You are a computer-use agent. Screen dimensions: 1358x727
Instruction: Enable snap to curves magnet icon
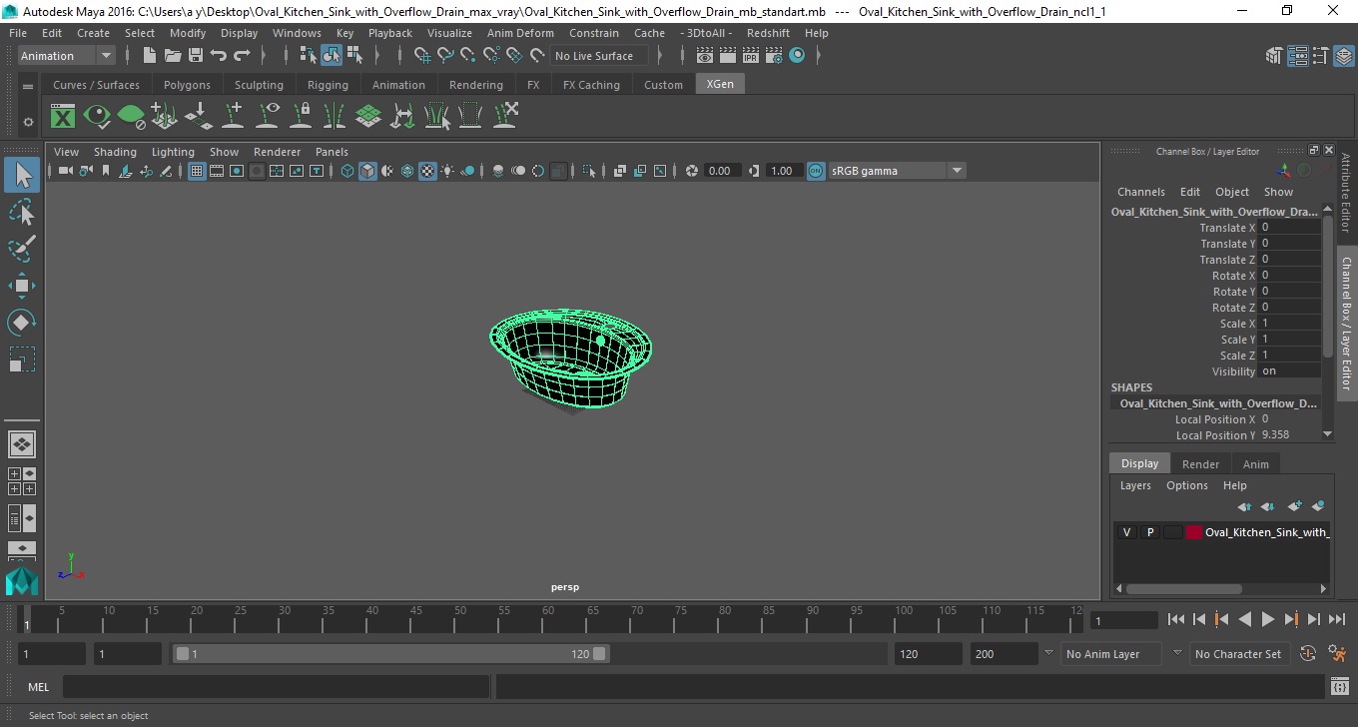(445, 56)
